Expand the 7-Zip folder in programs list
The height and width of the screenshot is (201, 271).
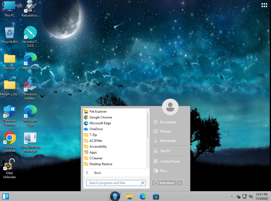[x=93, y=135]
